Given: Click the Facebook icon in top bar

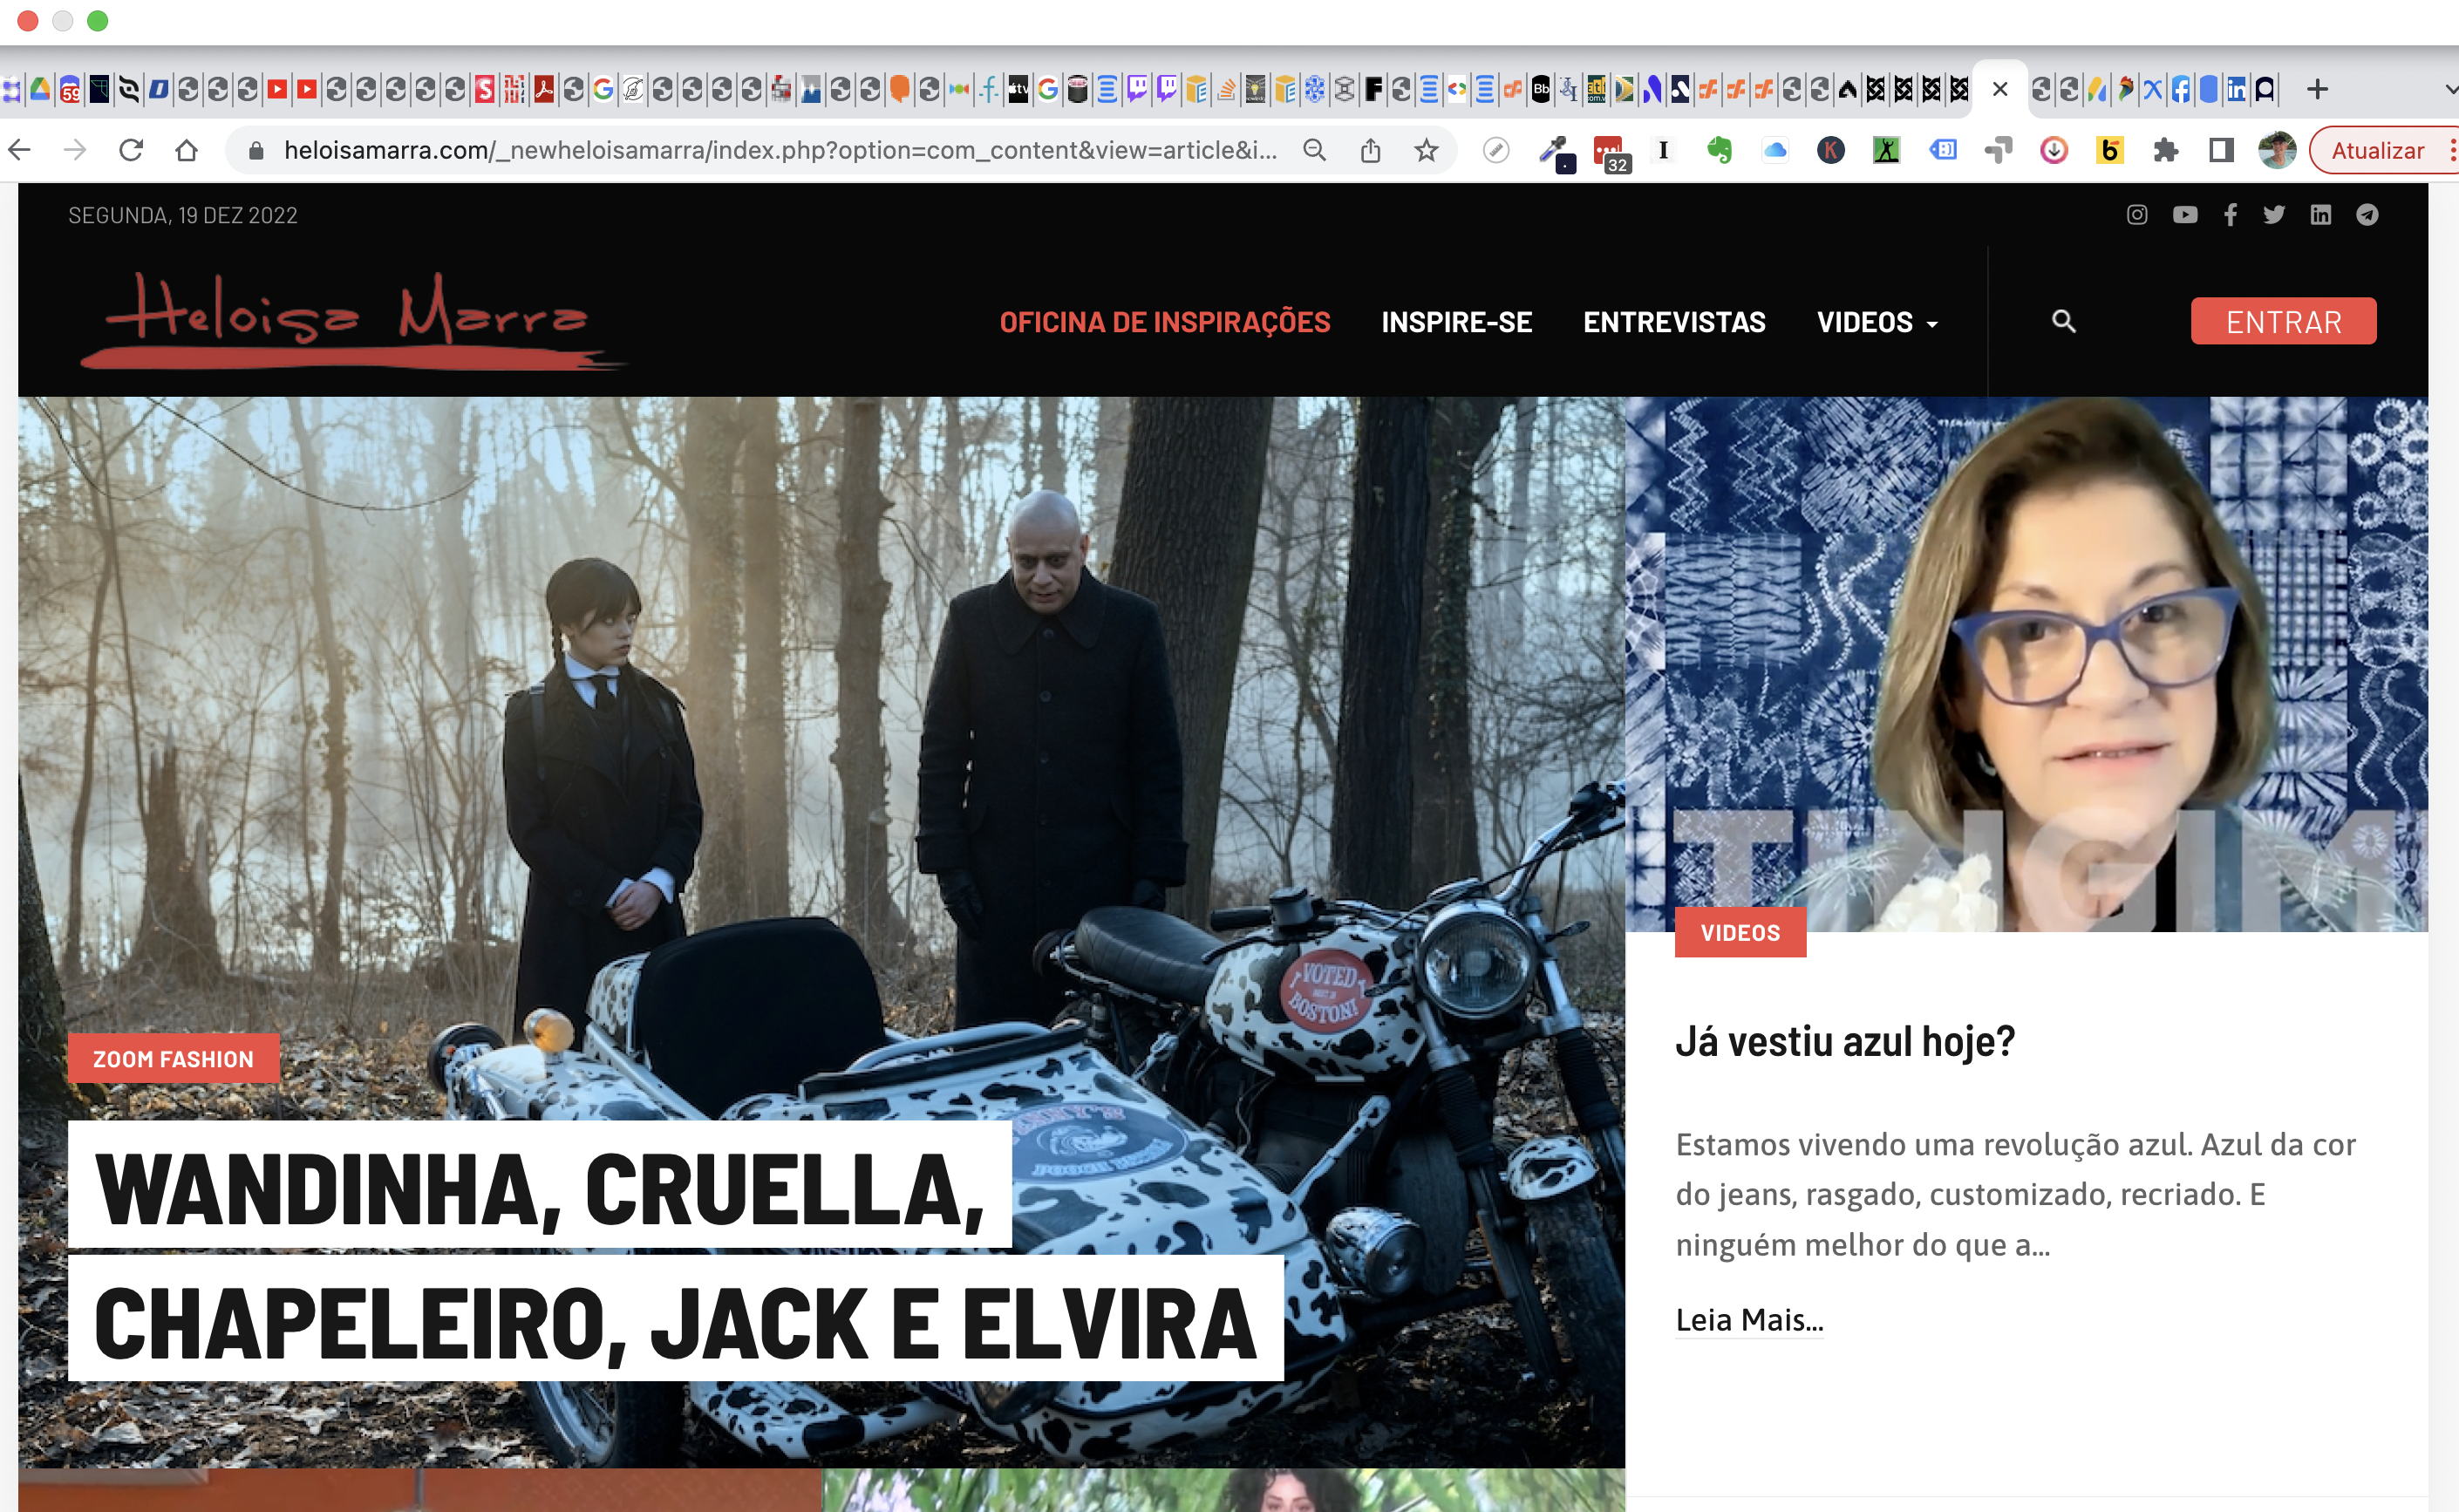Looking at the screenshot, I should pos(2230,215).
